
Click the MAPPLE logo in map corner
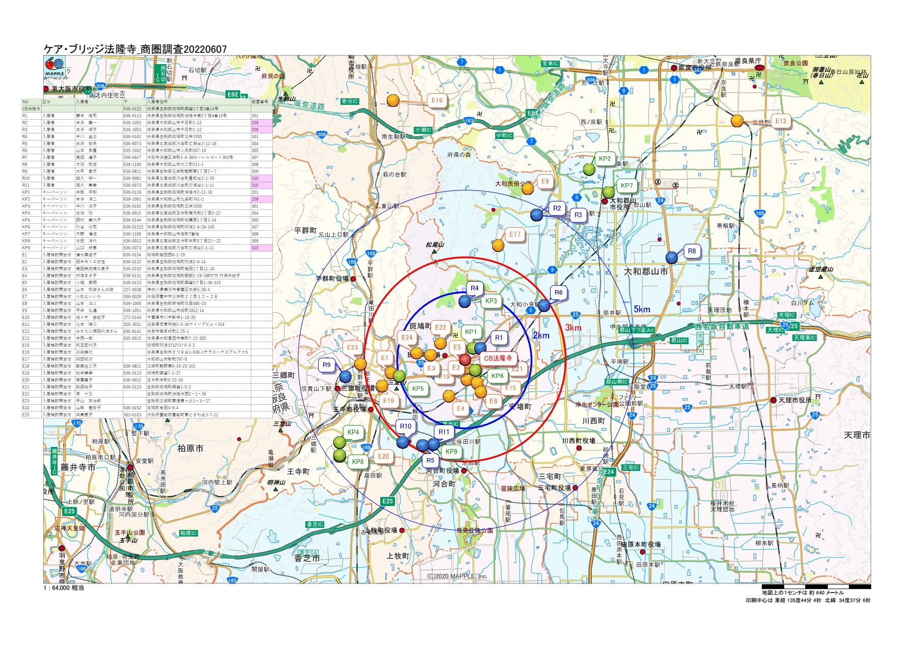click(54, 67)
